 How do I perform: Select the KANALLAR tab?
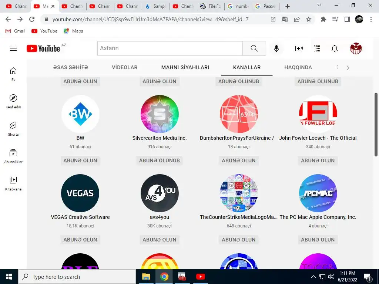(247, 67)
